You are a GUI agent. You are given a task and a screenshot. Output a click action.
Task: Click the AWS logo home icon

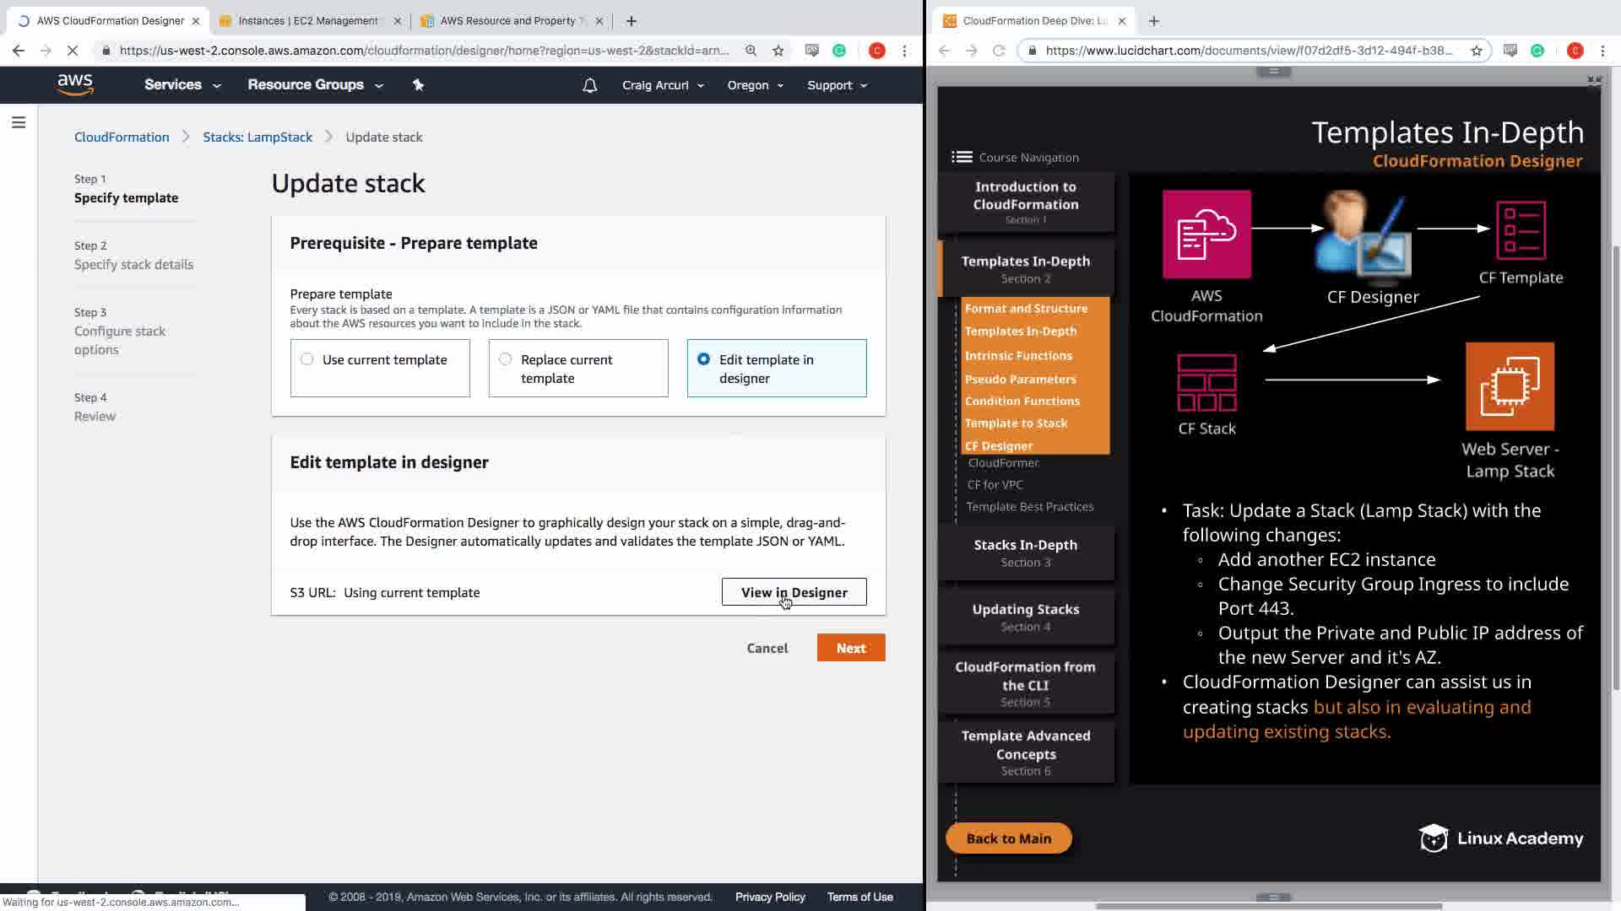pos(75,84)
